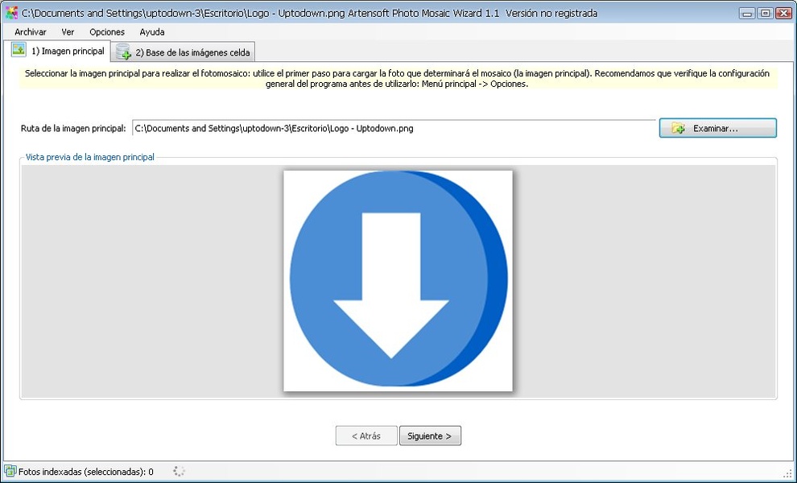Click the Uptodown logo preview image
Image resolution: width=797 pixels, height=483 pixels.
click(398, 281)
